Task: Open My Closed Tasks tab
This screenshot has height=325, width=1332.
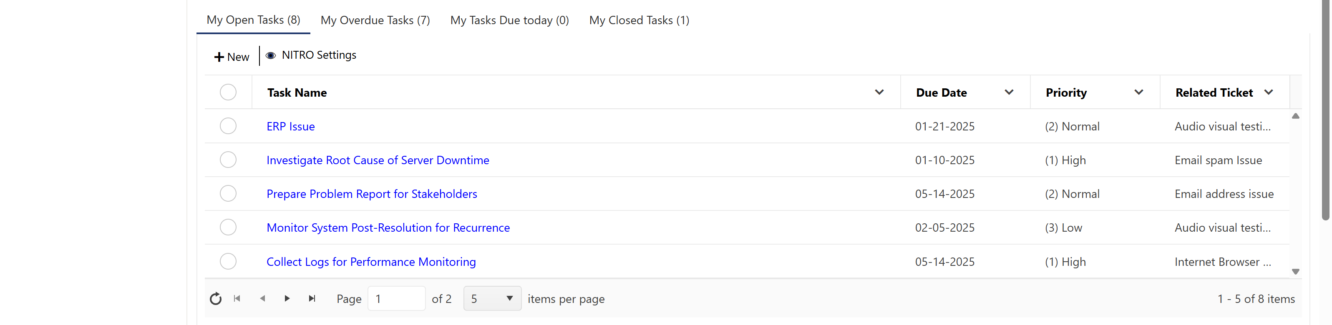Action: (x=639, y=20)
